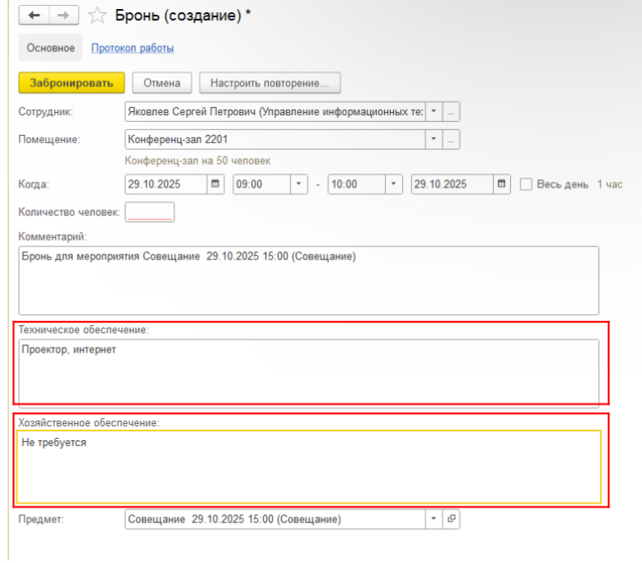Image resolution: width=642 pixels, height=563 pixels.
Task: Click the Предмет field with Совещание
Action: (275, 519)
